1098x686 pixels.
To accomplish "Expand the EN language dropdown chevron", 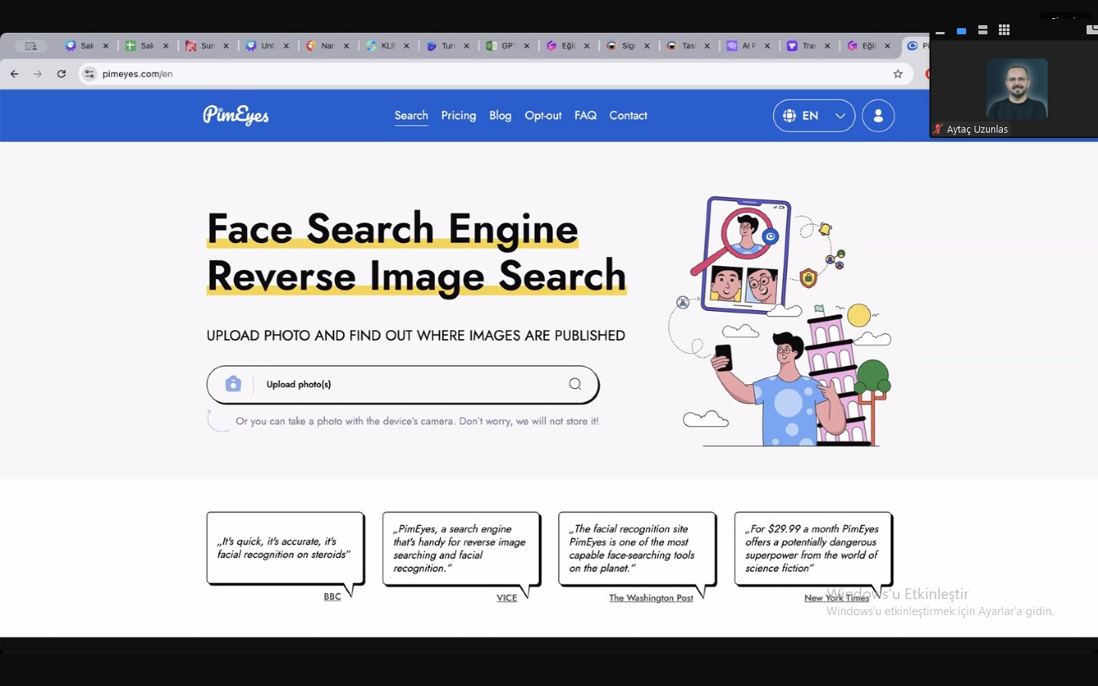I will point(840,116).
